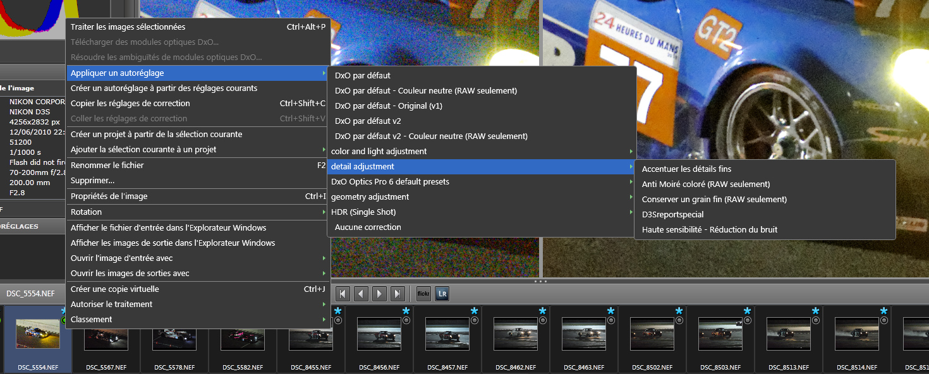Select the DSC_5567.NEF thumbnail

tap(106, 341)
